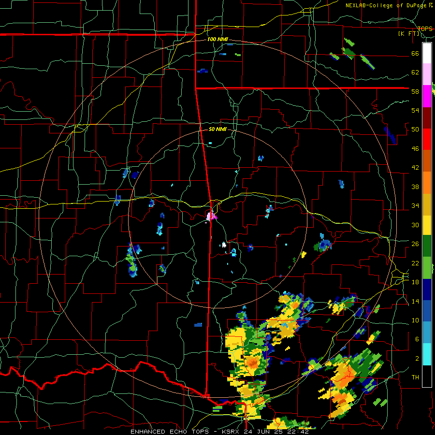Image resolution: width=435 pixels, height=435 pixels.
Task: Click the TOPS legend title
Action: point(425,29)
